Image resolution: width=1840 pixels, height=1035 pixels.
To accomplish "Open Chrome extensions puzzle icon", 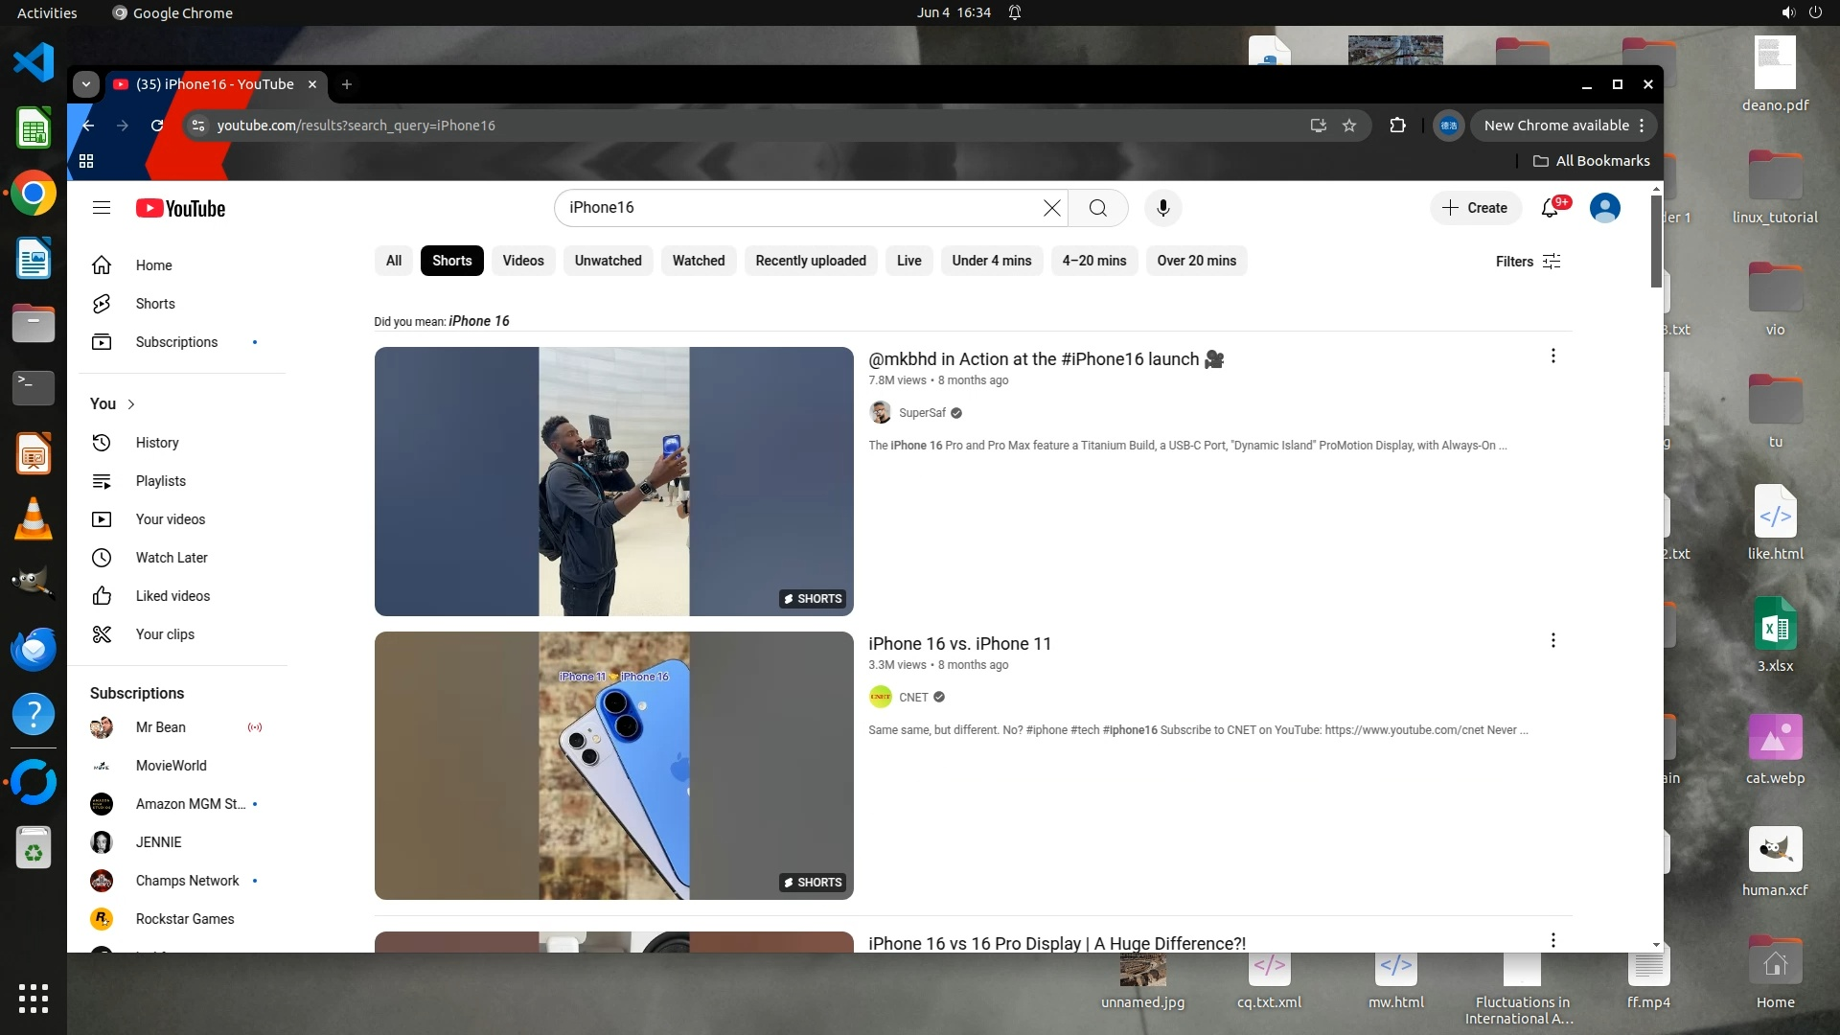I will pyautogui.click(x=1397, y=126).
